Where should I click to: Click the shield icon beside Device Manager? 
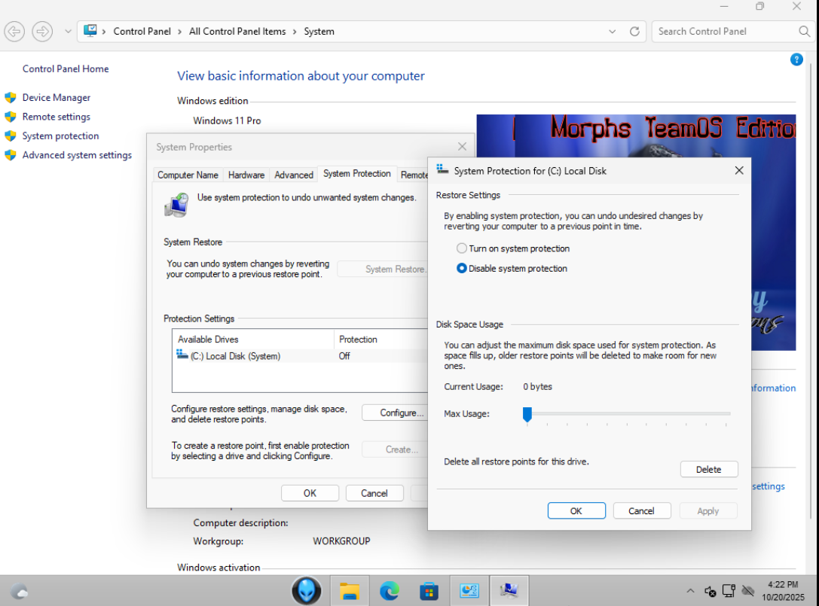tap(11, 98)
